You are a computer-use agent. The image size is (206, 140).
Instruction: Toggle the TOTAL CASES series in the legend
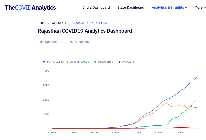coord(53,62)
